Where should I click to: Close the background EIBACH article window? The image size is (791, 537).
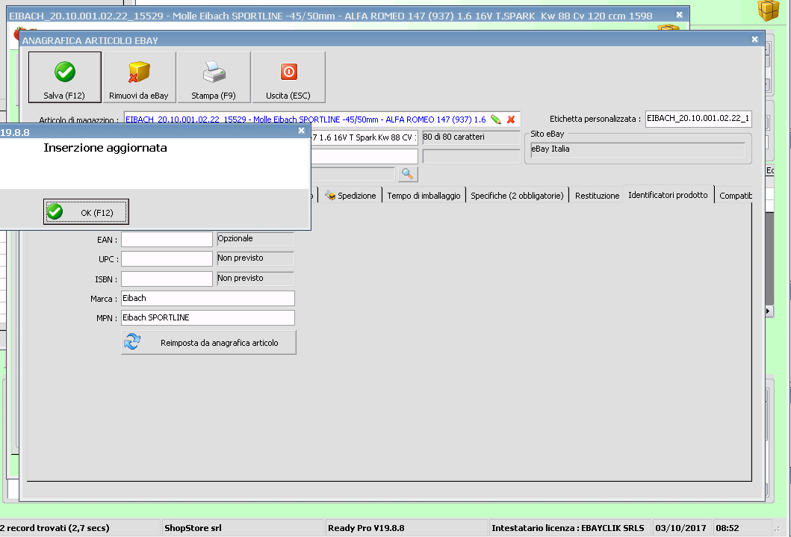click(x=680, y=15)
